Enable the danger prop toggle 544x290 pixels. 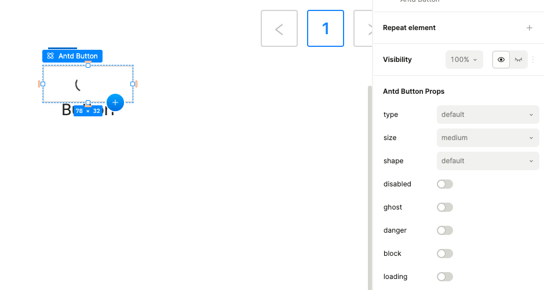[x=444, y=230]
